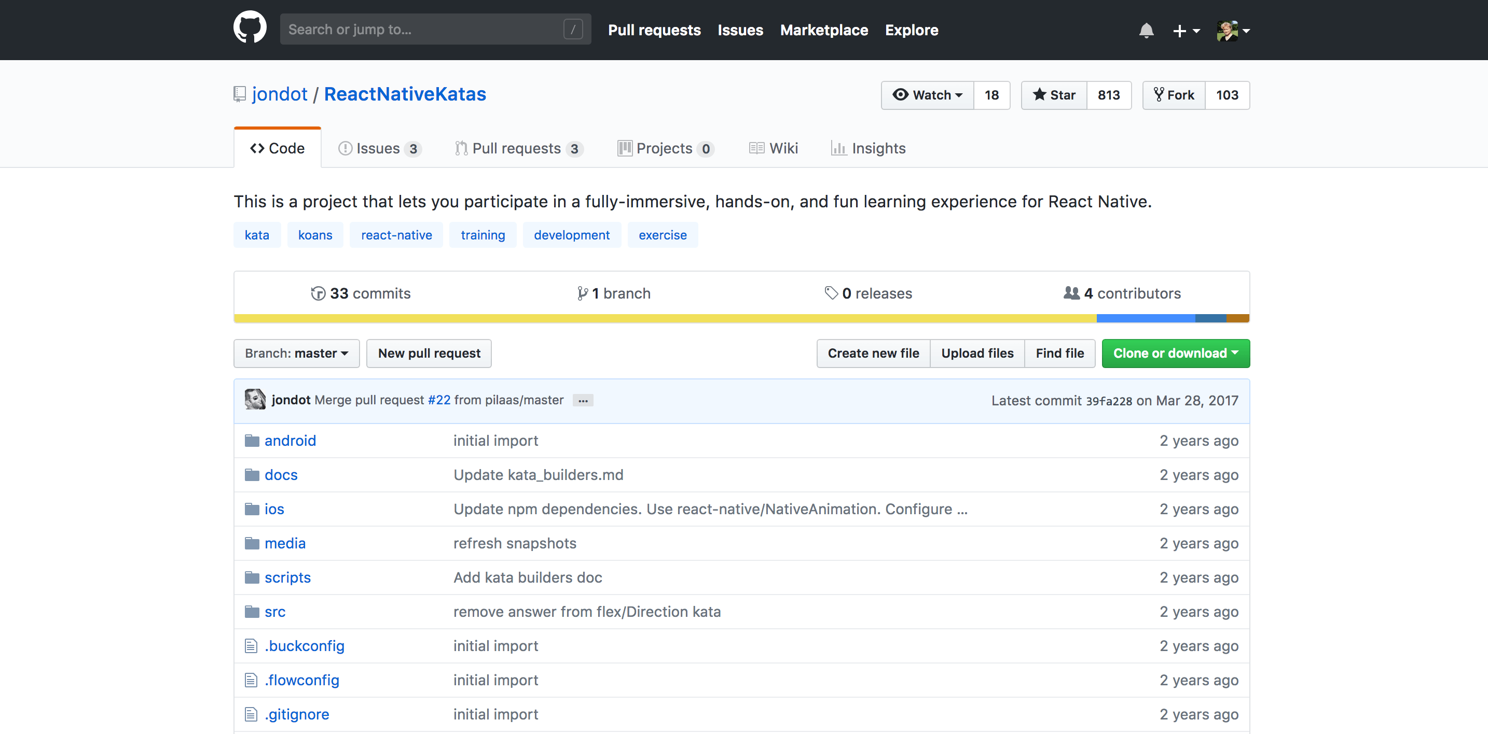Open the Branch: master dropdown
Image resolution: width=1488 pixels, height=734 pixels.
coord(296,353)
